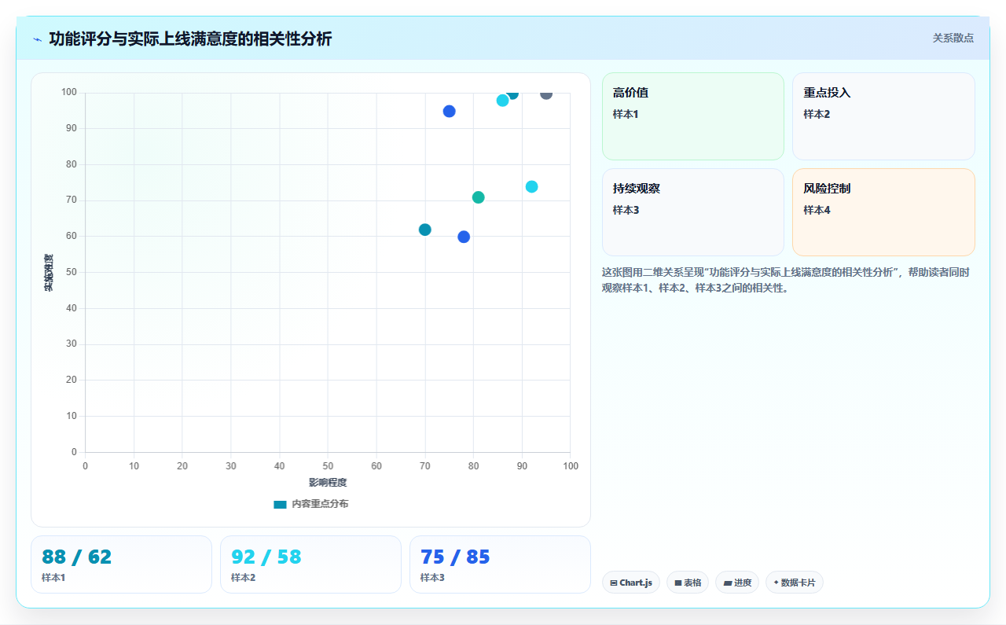Viewport: 1006px width, 625px height.
Task: Open the 重点投入 card
Action: 883,116
